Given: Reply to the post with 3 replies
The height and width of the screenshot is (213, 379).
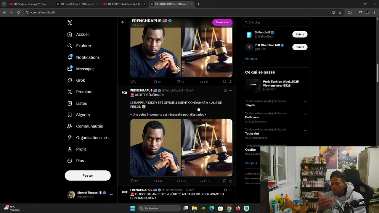Looking at the screenshot, I should pos(133,82).
